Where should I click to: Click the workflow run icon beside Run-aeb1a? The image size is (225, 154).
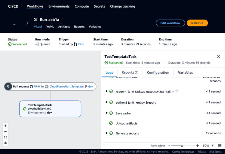pyautogui.click(x=35, y=20)
